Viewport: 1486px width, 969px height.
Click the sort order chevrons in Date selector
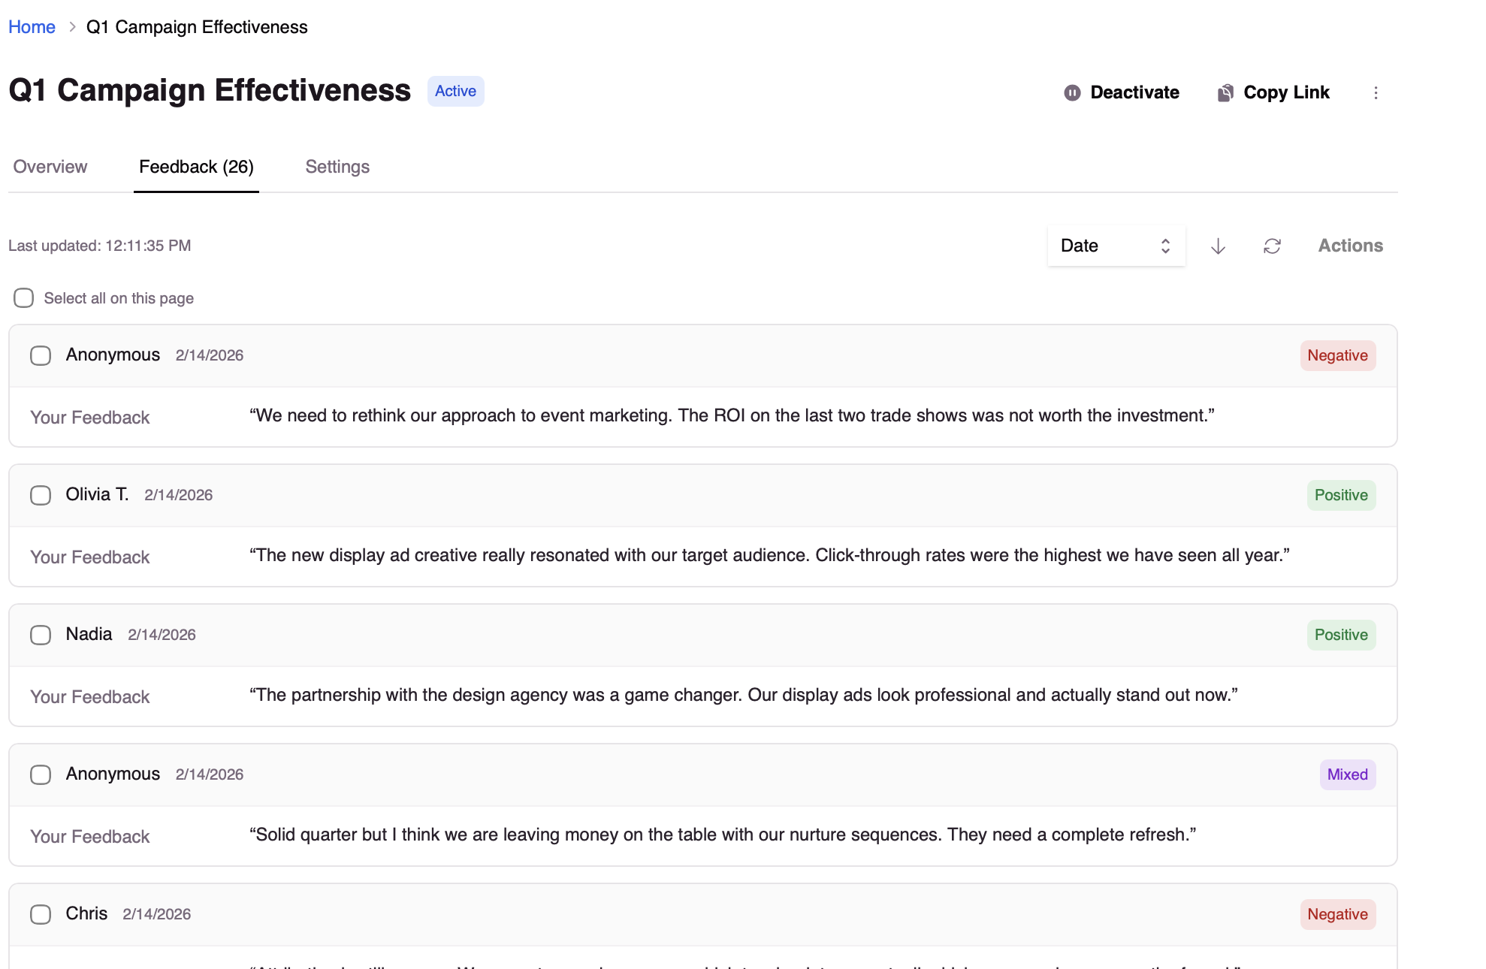(1164, 246)
